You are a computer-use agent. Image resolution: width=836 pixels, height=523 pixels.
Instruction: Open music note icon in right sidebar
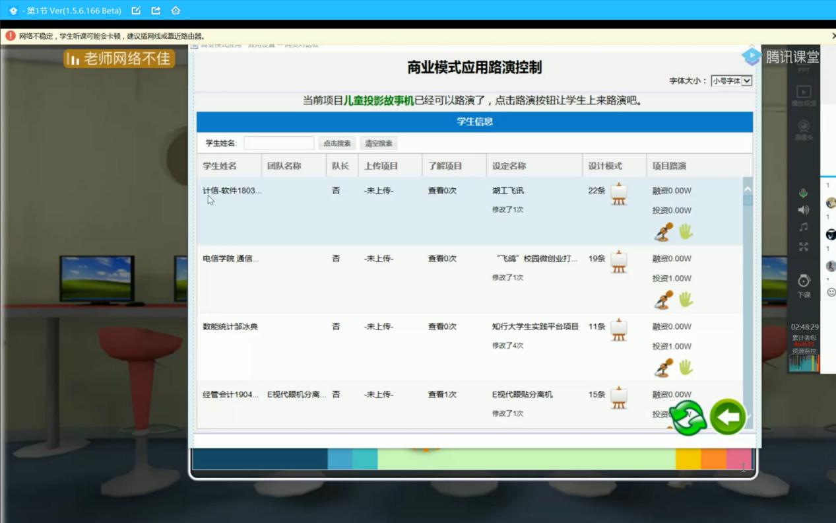tap(803, 227)
